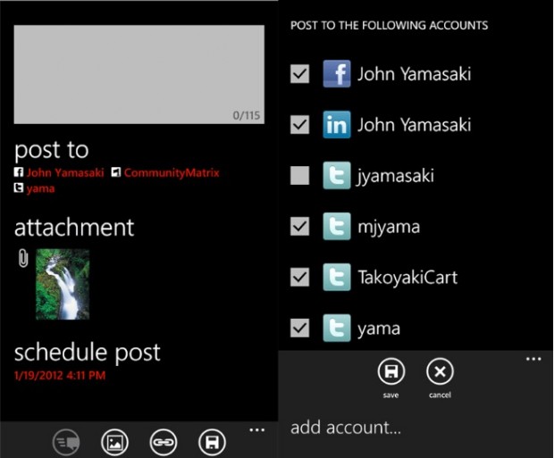Tap the attach picture icon in bottom bar
The width and height of the screenshot is (554, 458).
pos(114,442)
